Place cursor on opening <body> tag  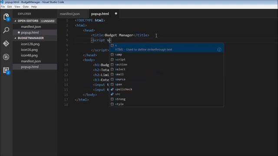point(89,60)
